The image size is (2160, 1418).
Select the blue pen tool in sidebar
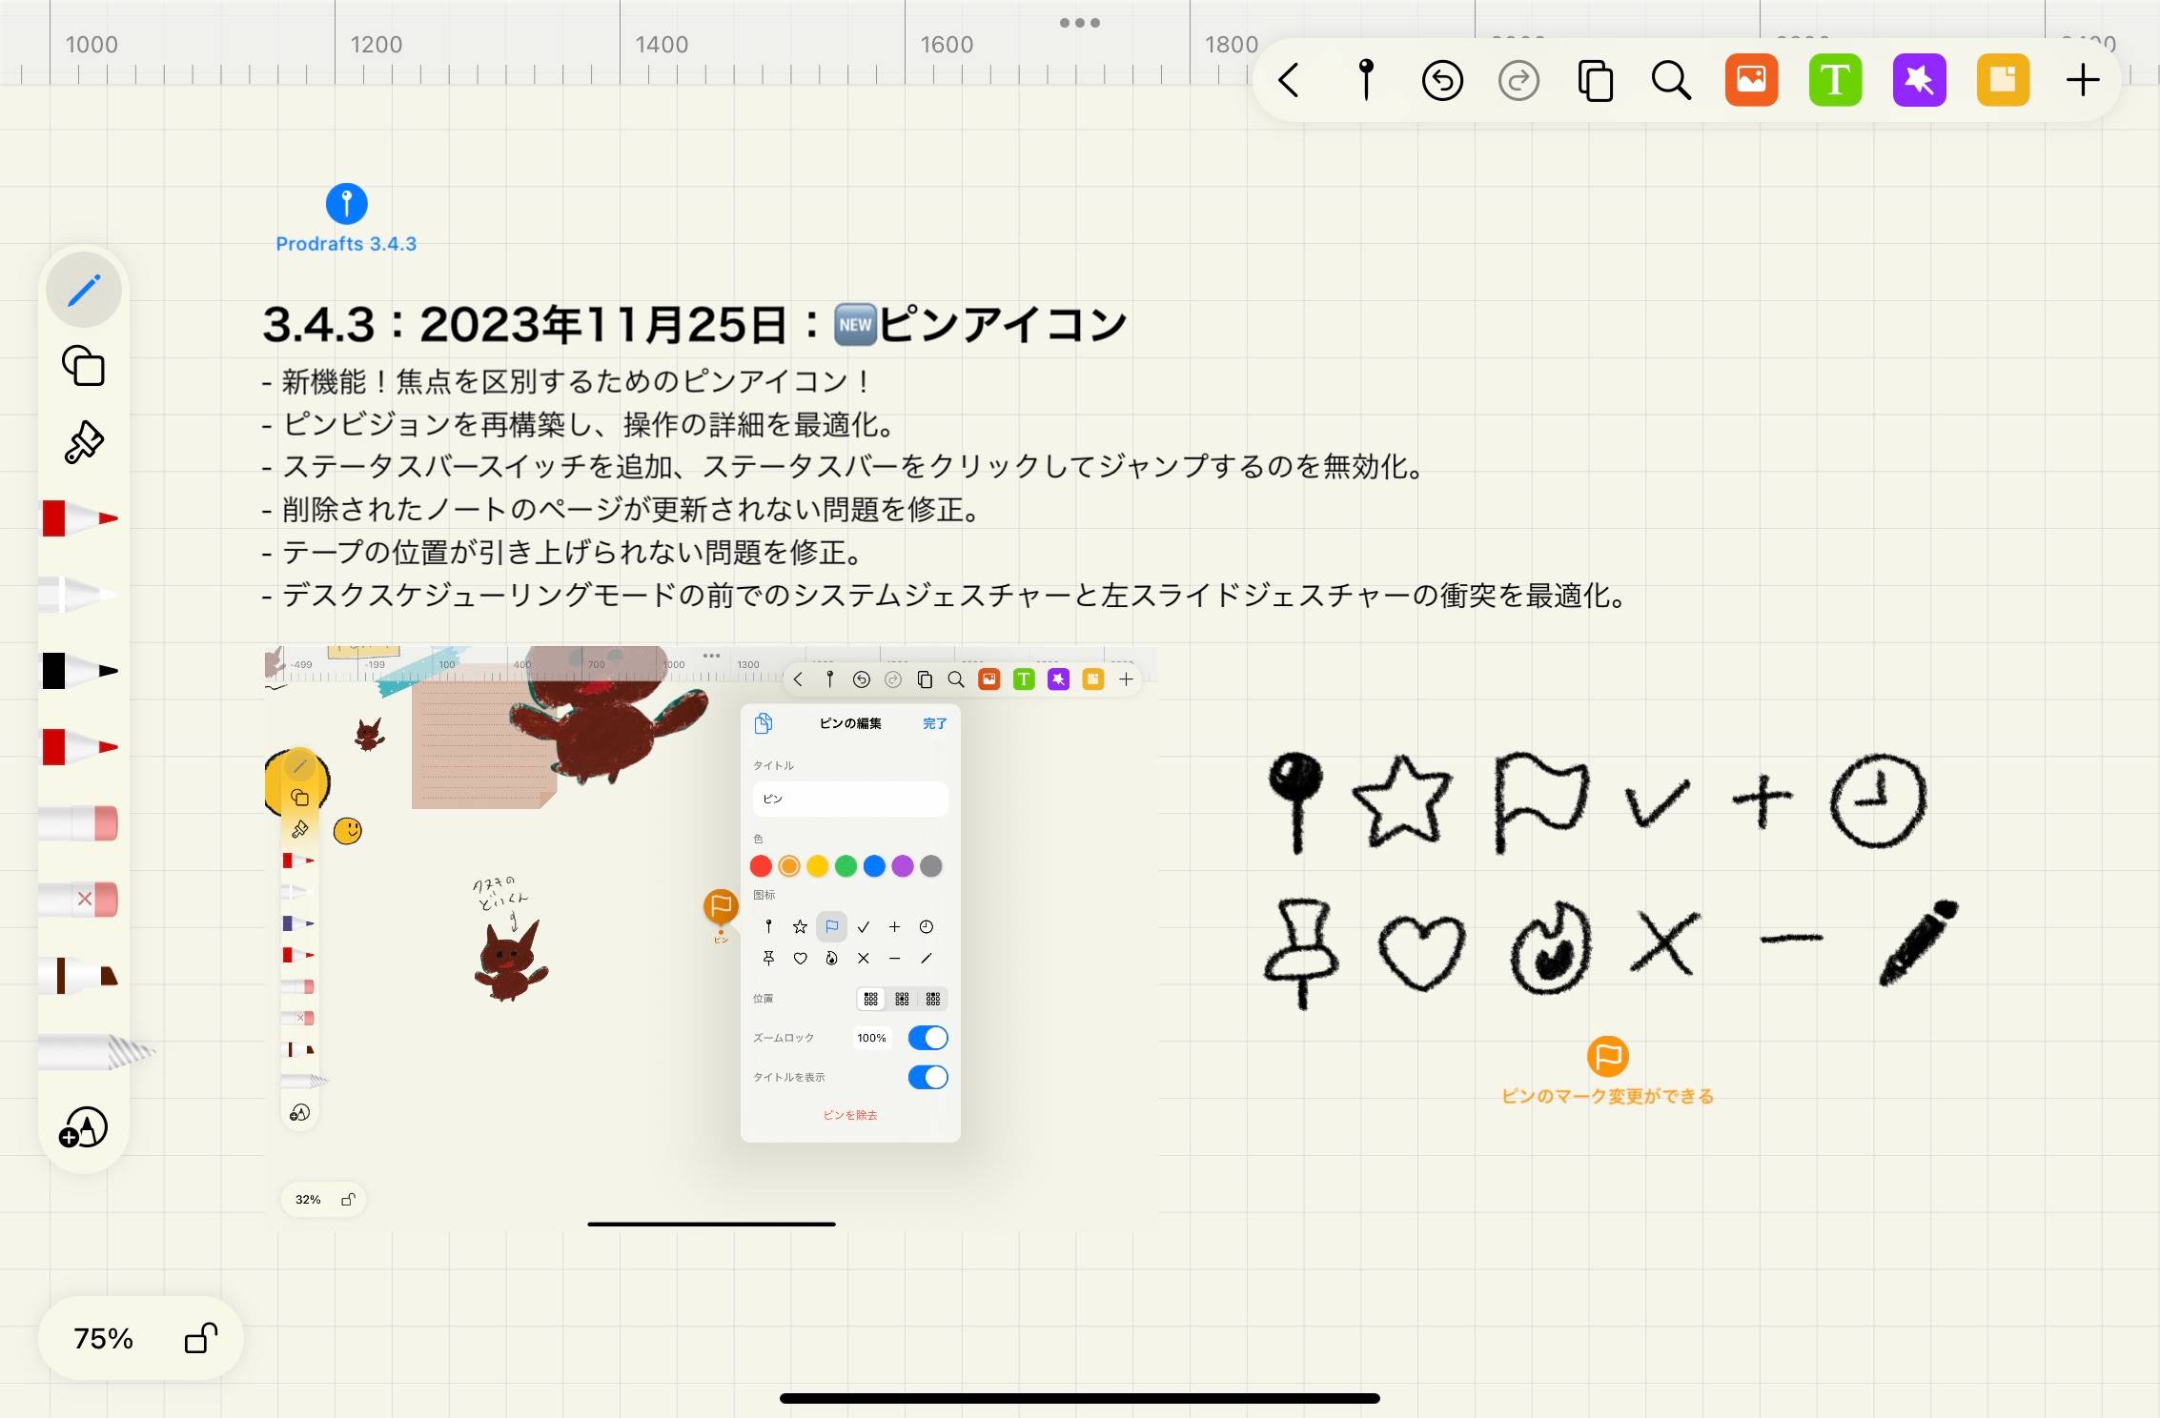(x=84, y=290)
